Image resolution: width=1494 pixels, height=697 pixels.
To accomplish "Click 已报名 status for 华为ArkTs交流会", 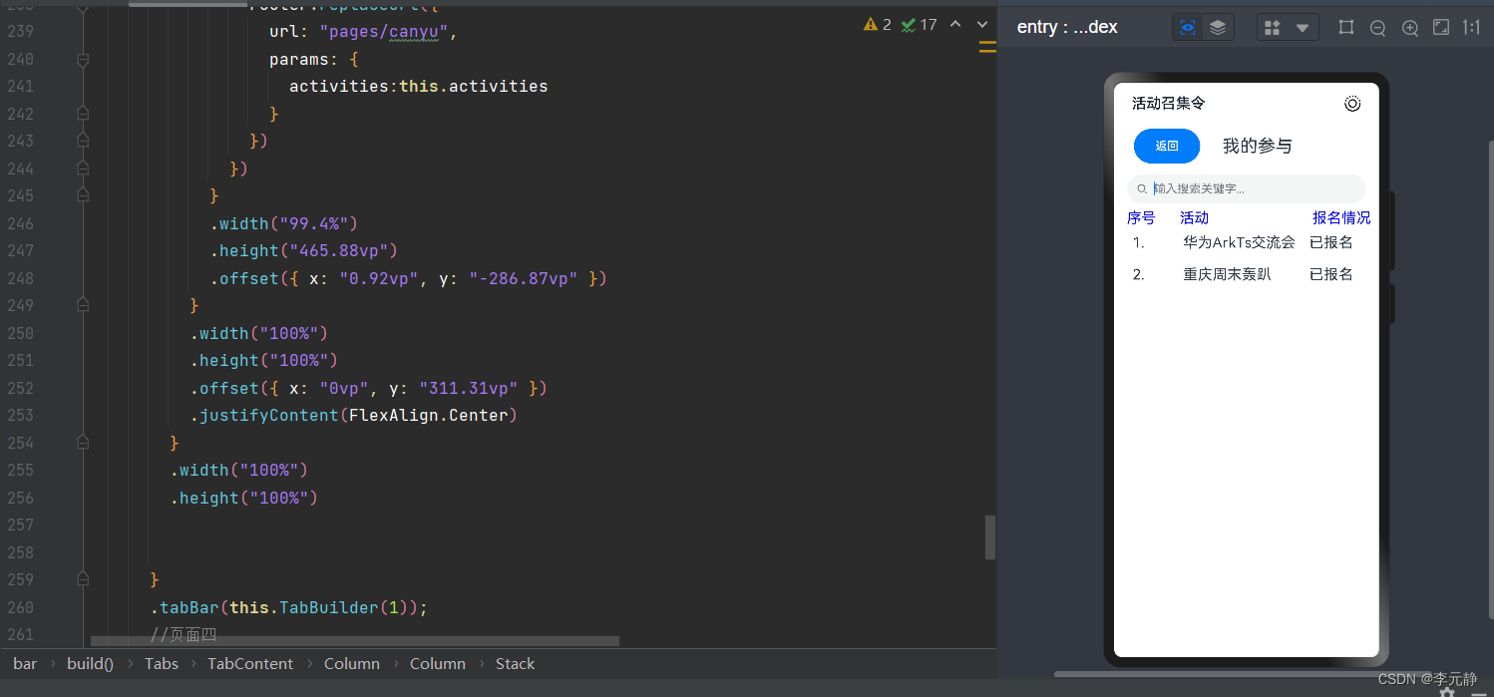I will pyautogui.click(x=1331, y=242).
